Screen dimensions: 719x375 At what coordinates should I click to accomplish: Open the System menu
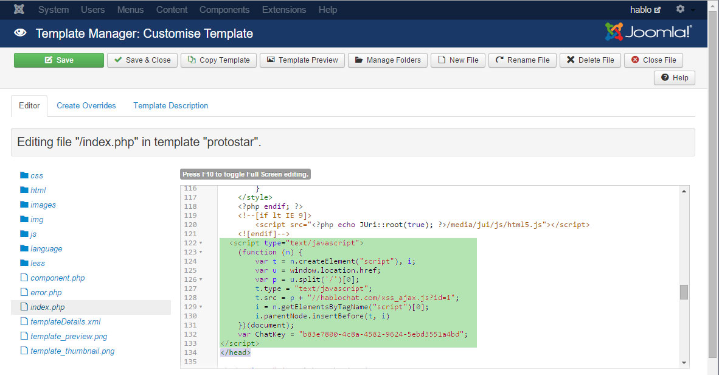click(53, 10)
